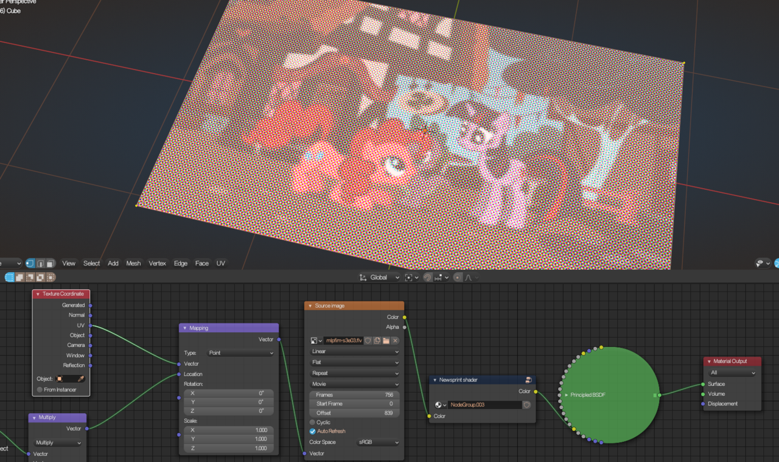The width and height of the screenshot is (779, 462).
Task: Open the Vertex menu
Action: [157, 264]
